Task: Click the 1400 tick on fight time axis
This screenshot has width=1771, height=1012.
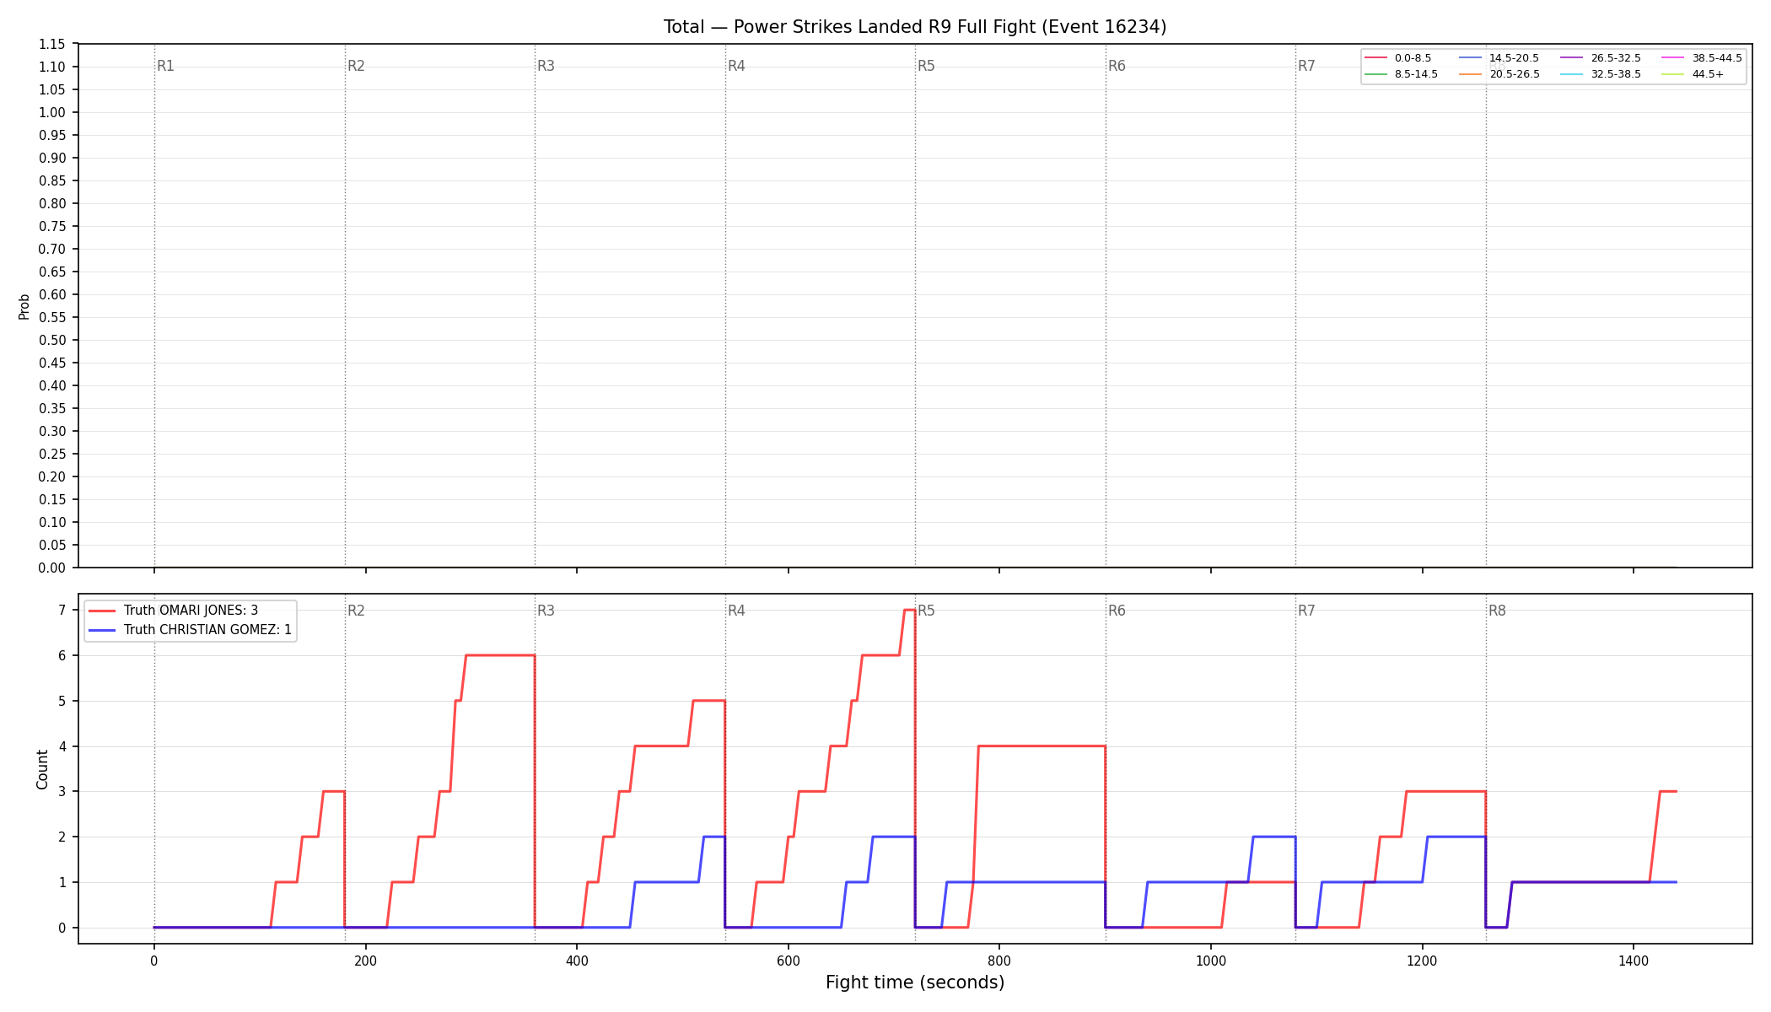Action: tap(1634, 960)
